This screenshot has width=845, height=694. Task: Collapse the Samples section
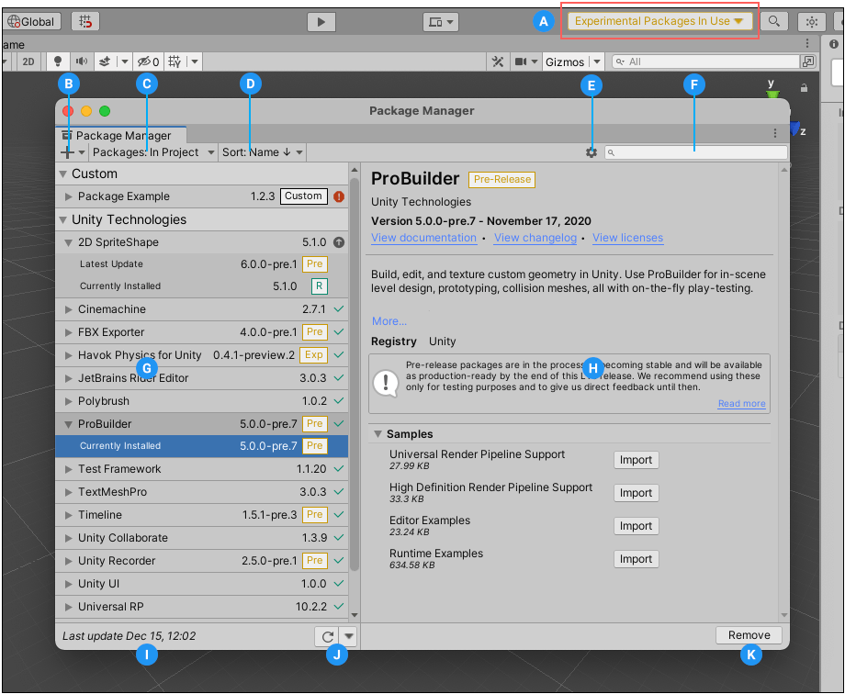click(x=377, y=434)
